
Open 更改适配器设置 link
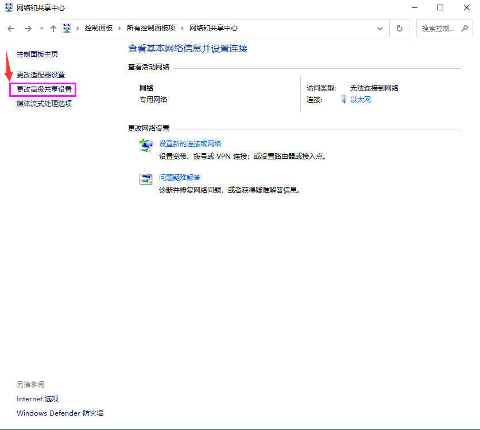coord(41,75)
